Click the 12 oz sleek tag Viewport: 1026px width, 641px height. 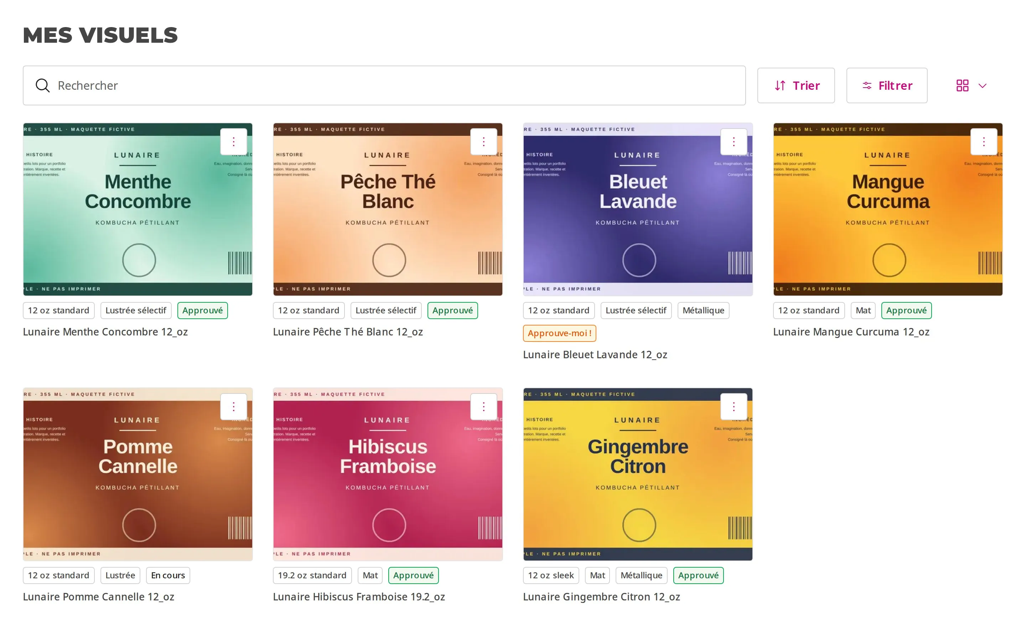tap(551, 575)
